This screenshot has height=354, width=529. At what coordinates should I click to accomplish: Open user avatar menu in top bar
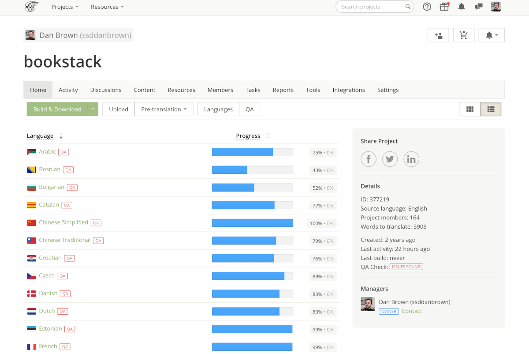(496, 7)
